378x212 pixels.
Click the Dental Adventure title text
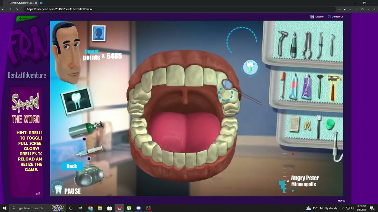click(27, 75)
